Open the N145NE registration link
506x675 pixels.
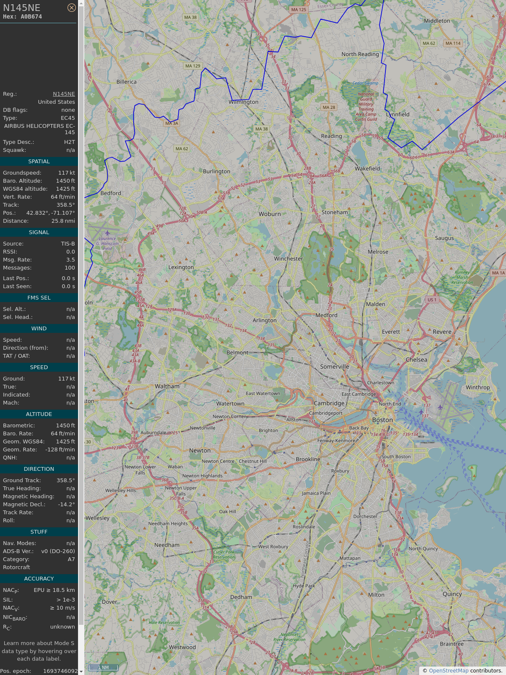tap(64, 94)
